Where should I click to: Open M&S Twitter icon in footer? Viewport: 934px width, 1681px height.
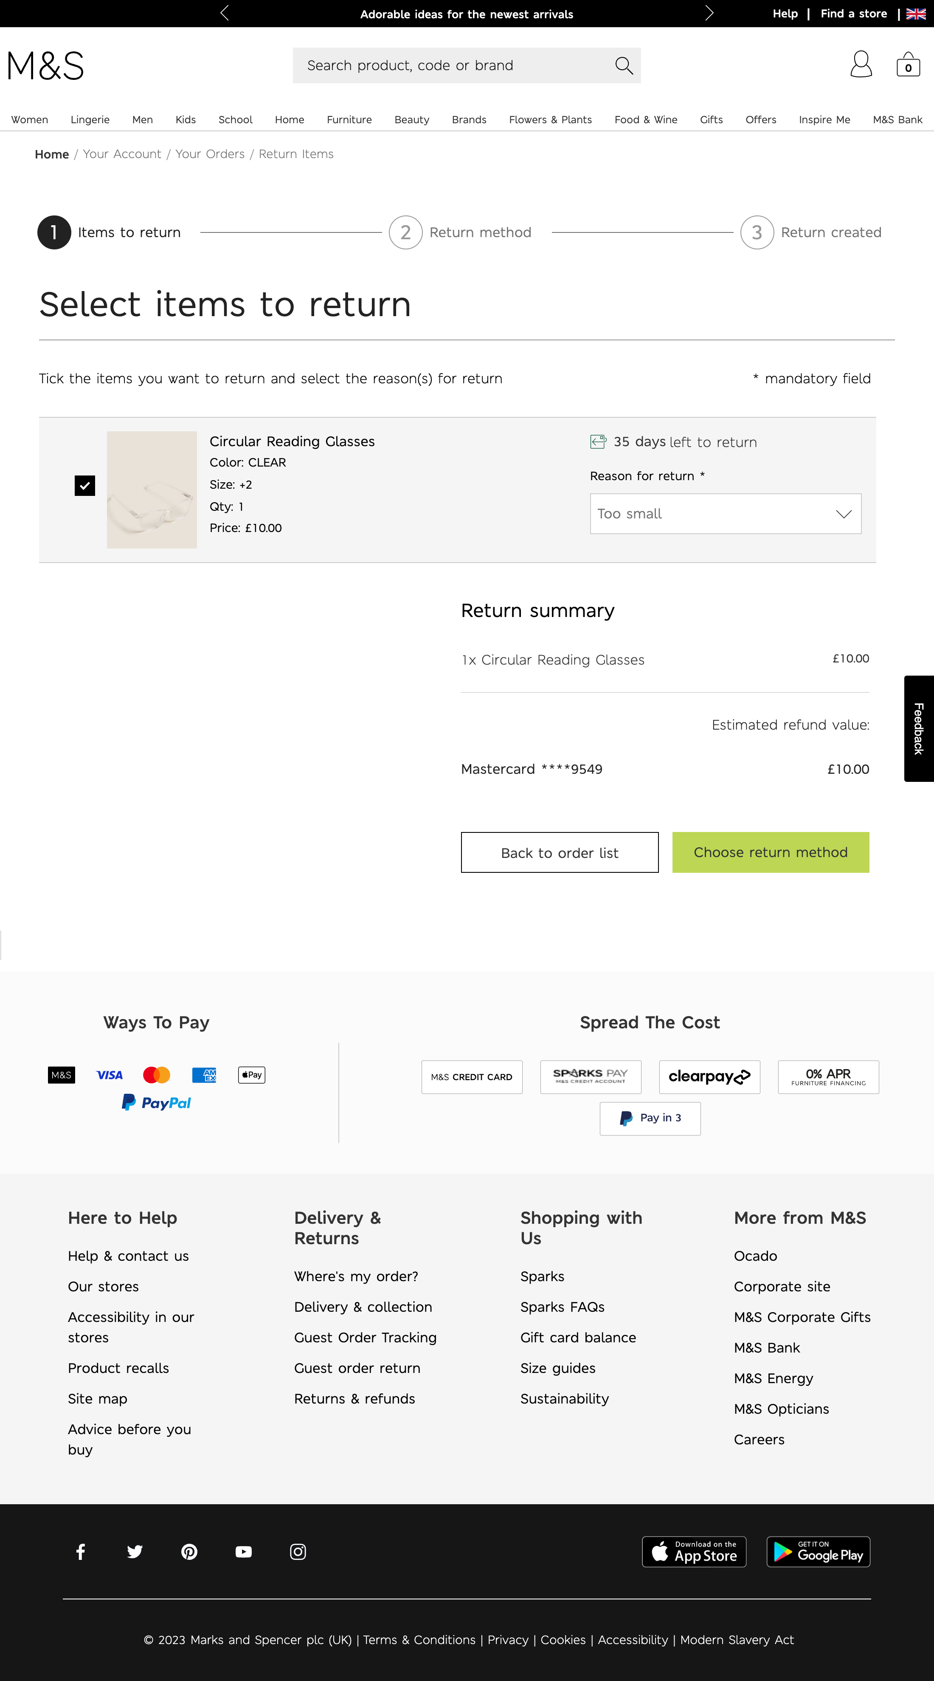coord(134,1552)
